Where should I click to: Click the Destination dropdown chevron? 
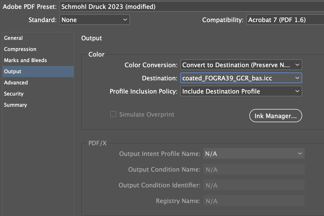point(297,78)
